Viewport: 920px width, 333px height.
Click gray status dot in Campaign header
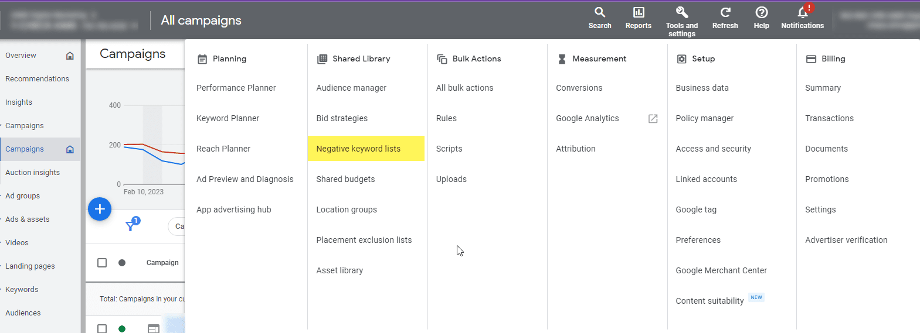(122, 263)
